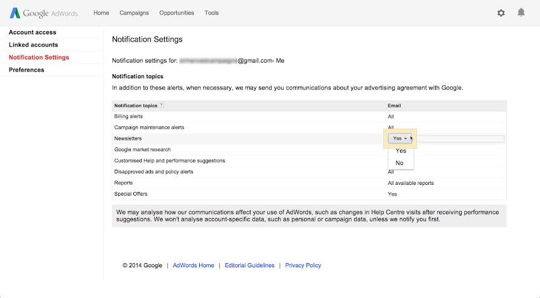View the Privacy Policy link

[303, 265]
